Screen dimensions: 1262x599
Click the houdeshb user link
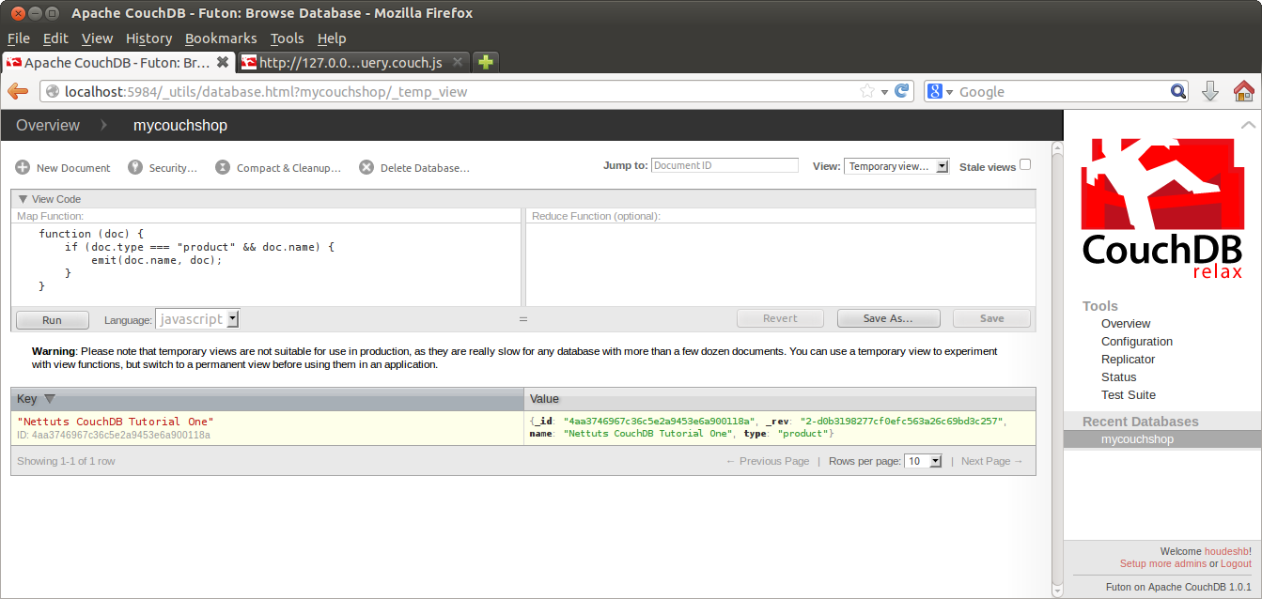1226,551
